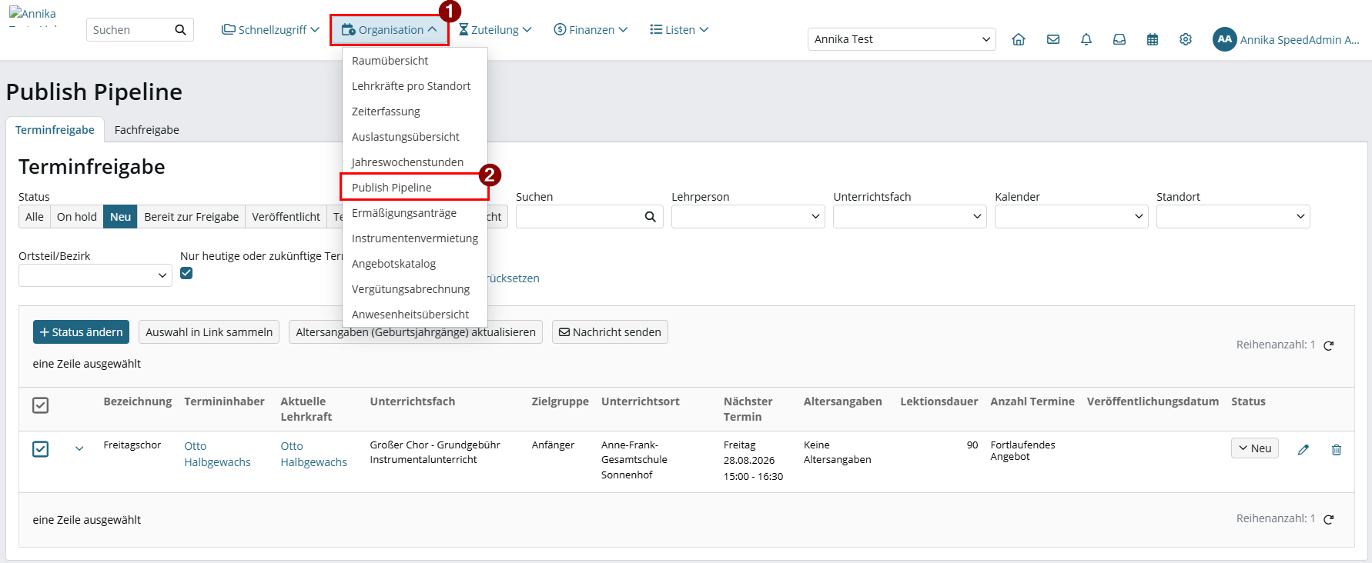Viewport: 1372px width, 563px height.
Task: Collapse the Organisation dropdown menu
Action: pyautogui.click(x=390, y=30)
